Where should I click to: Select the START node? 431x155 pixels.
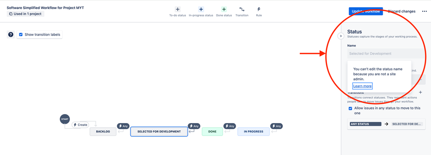65,119
